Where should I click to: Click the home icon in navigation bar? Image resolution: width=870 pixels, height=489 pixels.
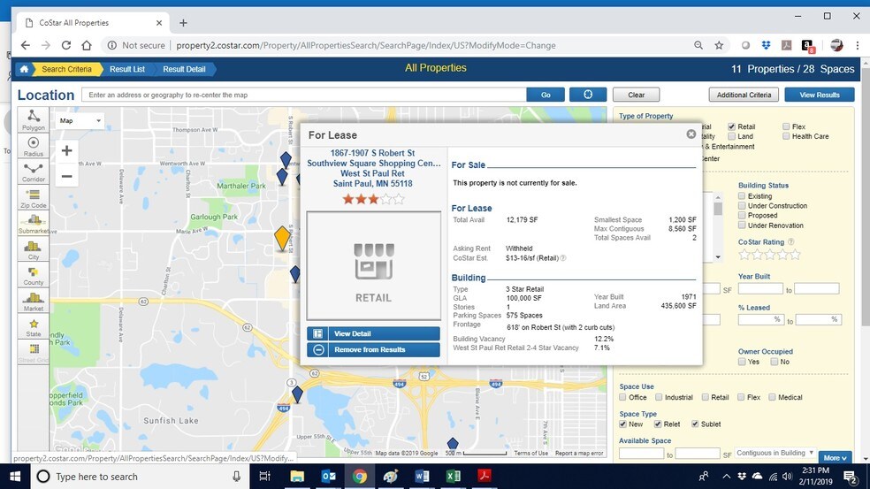click(24, 69)
